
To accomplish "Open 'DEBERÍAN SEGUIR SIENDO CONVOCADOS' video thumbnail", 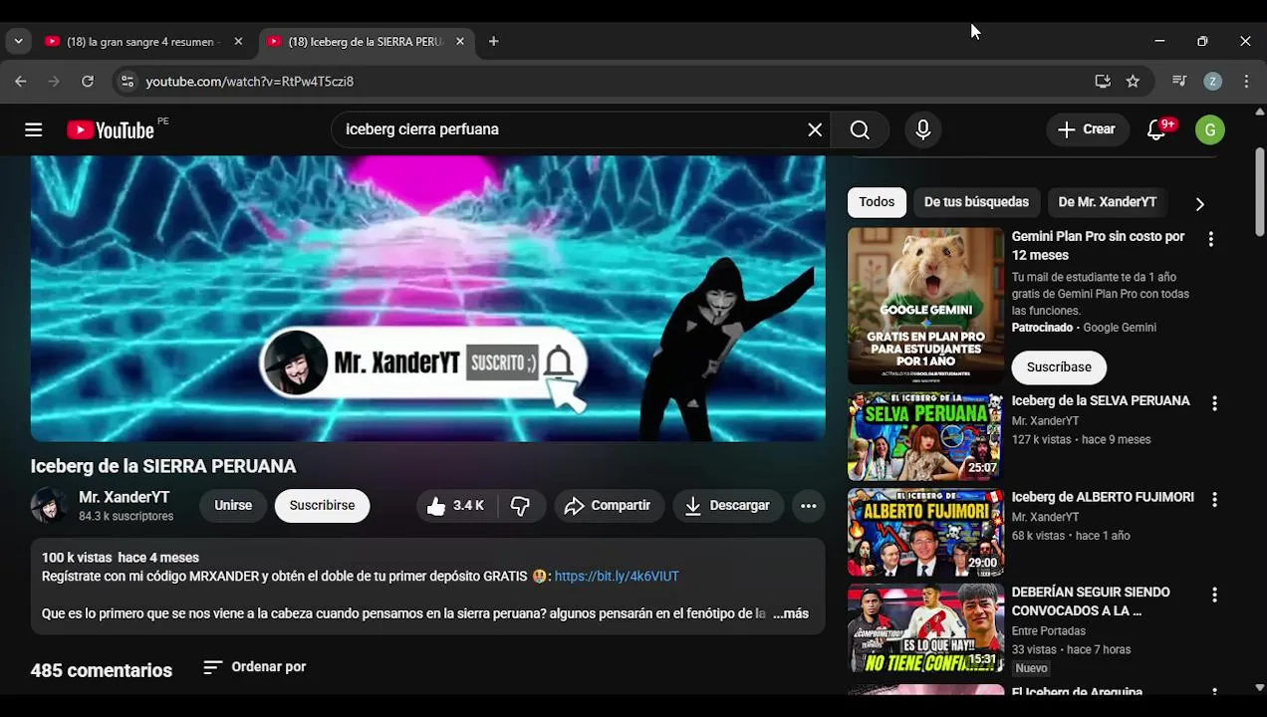I will coord(925,627).
